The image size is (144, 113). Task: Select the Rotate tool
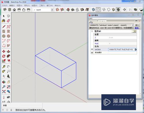[x=4, y=56]
